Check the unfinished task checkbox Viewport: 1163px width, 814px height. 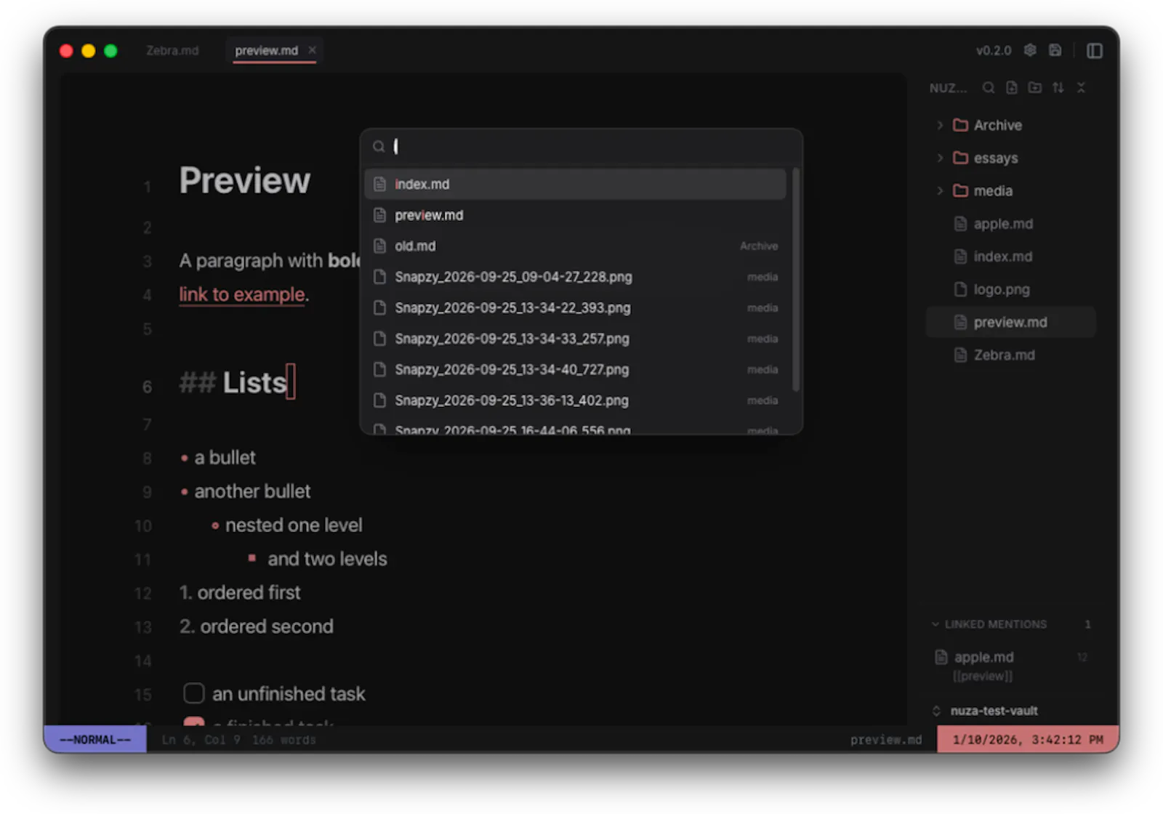pos(194,693)
